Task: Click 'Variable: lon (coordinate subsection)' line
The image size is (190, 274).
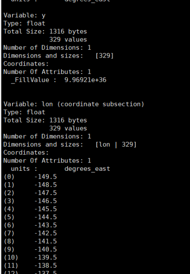Action: pos(74,104)
